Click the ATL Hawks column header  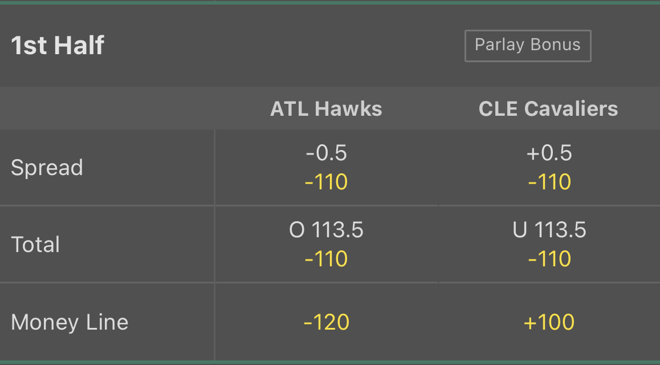[325, 108]
